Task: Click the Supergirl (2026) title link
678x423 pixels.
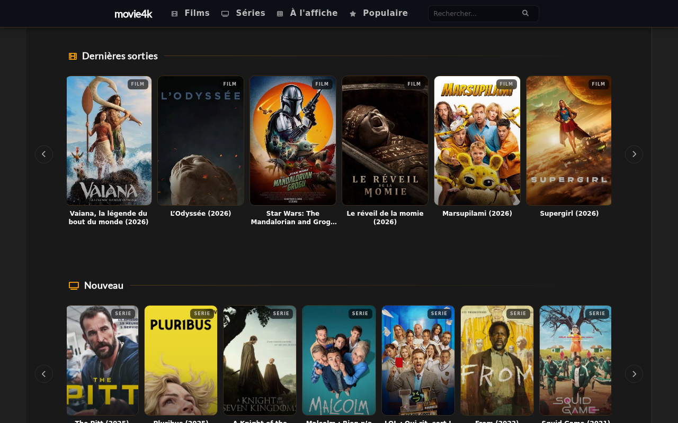Action: [x=569, y=214]
